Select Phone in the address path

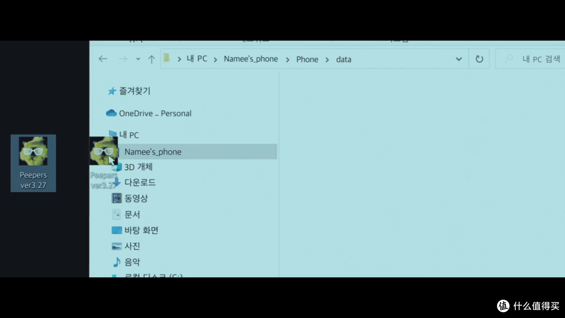(307, 60)
